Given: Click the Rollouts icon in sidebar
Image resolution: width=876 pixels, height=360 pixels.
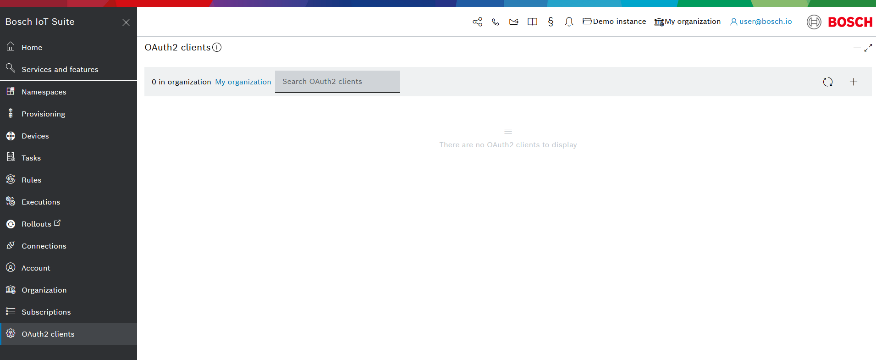Looking at the screenshot, I should (11, 224).
